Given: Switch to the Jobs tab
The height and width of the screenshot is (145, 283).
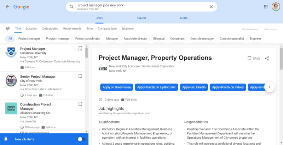Looking at the screenshot, I should click(x=99, y=18).
